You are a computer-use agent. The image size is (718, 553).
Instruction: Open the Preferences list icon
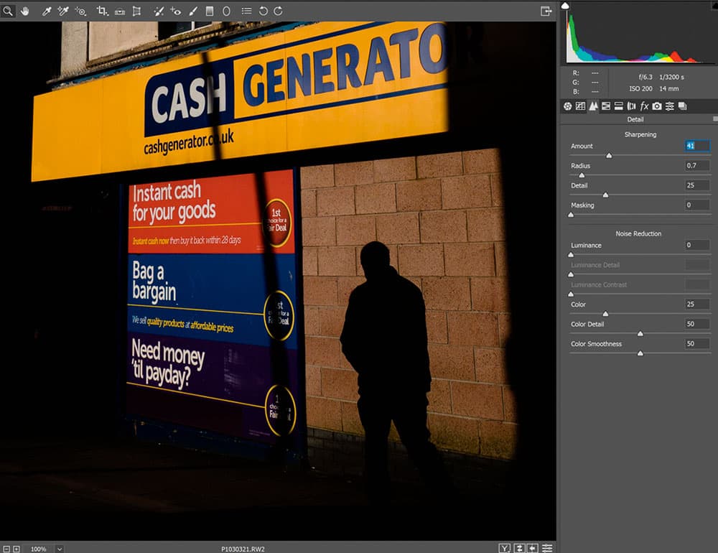246,11
